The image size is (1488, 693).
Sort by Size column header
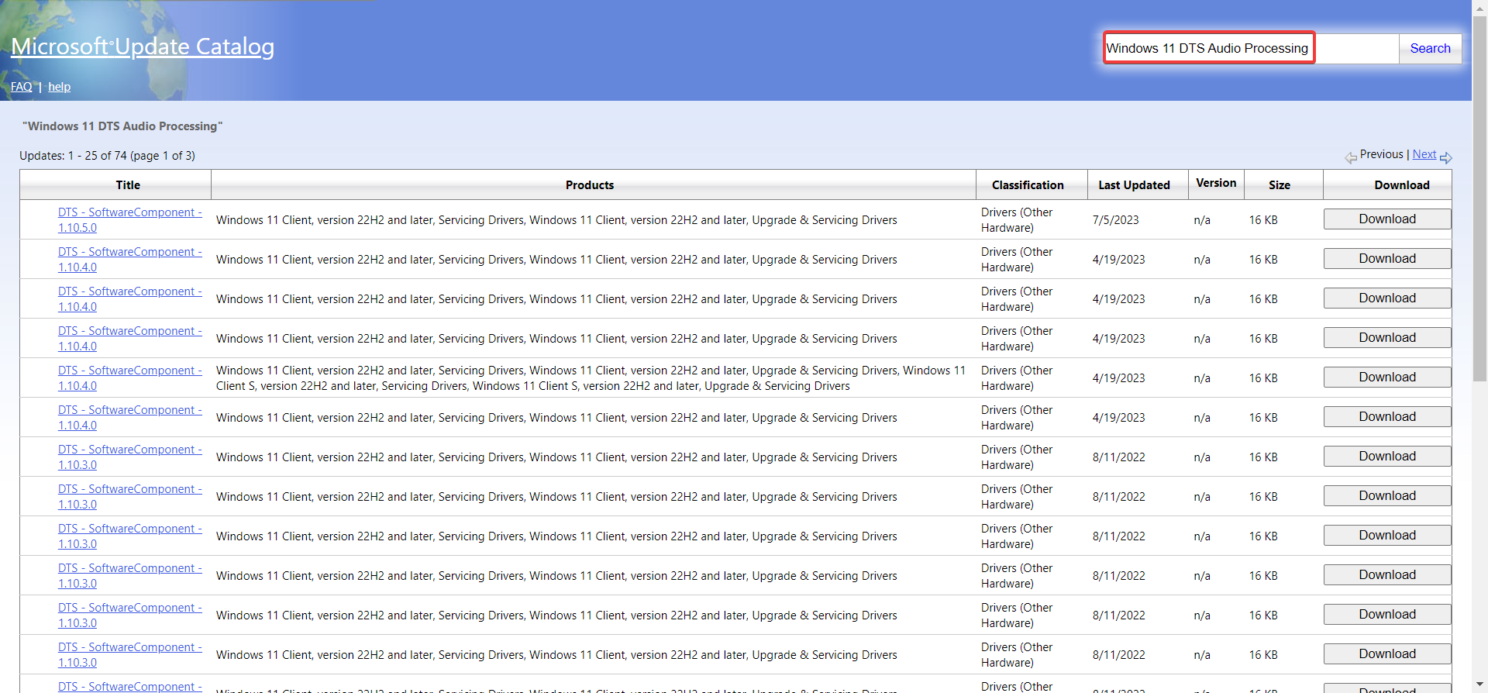[x=1280, y=185]
